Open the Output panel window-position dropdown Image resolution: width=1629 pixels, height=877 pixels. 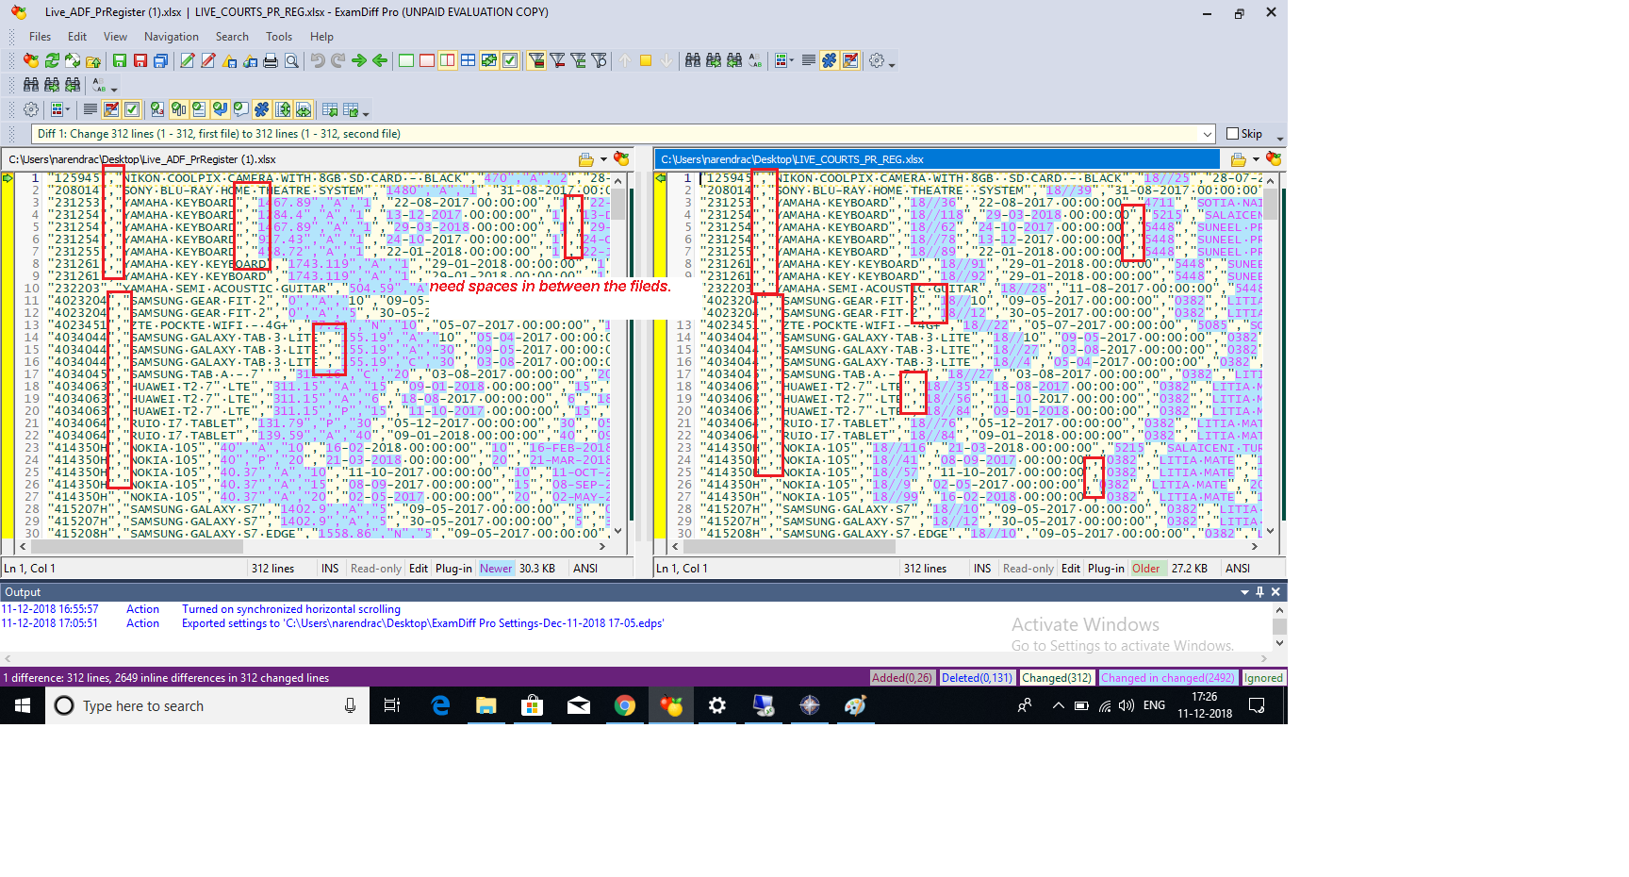pos(1244,592)
